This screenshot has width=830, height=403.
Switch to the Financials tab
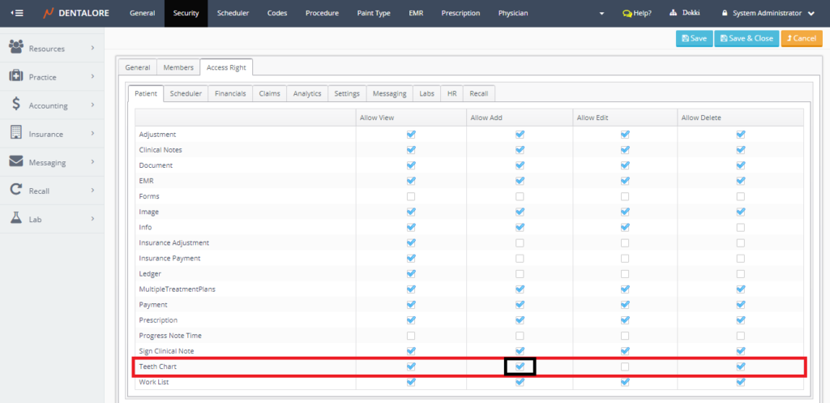pyautogui.click(x=230, y=93)
